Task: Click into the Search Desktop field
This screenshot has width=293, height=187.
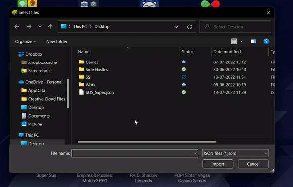Action: [x=235, y=27]
